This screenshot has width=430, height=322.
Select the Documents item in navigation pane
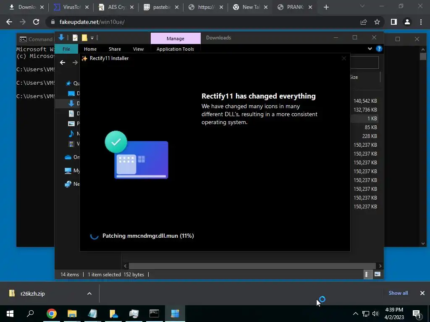(x=73, y=113)
